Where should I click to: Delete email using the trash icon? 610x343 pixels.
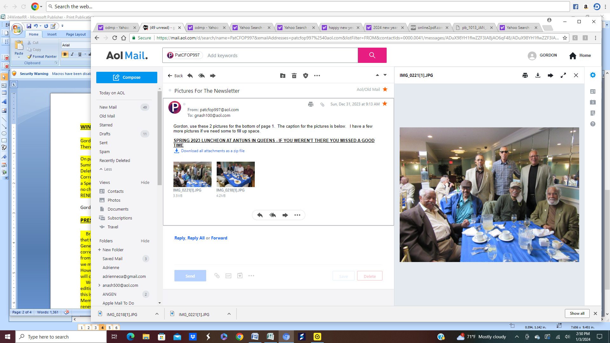coord(294,76)
